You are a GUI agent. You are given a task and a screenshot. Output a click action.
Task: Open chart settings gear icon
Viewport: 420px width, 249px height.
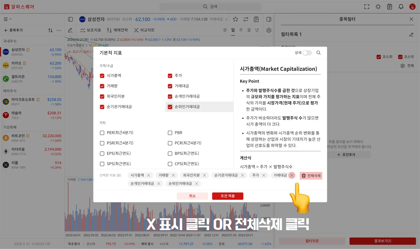point(269,30)
